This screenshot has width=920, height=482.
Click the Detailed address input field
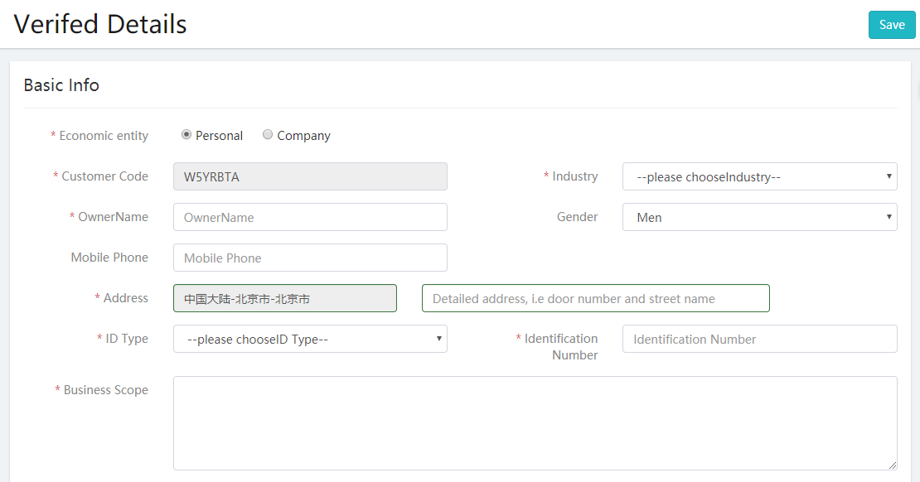click(596, 298)
